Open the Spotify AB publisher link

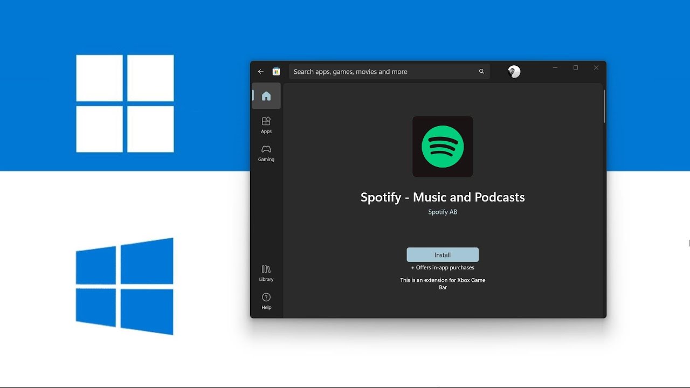pos(443,212)
